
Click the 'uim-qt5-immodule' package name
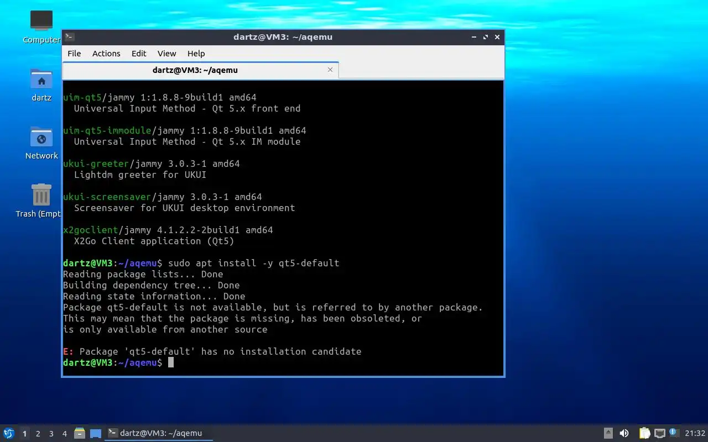(x=107, y=130)
